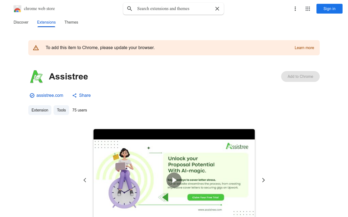Click the Share icon link
Viewport: 348px width, 217px height.
(74, 95)
